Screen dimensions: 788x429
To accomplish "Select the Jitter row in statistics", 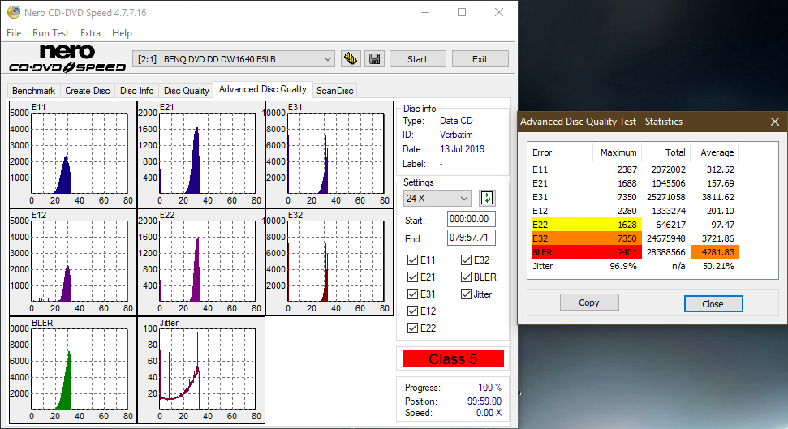I will (635, 266).
